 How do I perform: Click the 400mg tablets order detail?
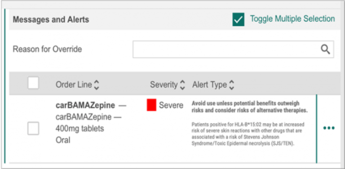coord(80,129)
